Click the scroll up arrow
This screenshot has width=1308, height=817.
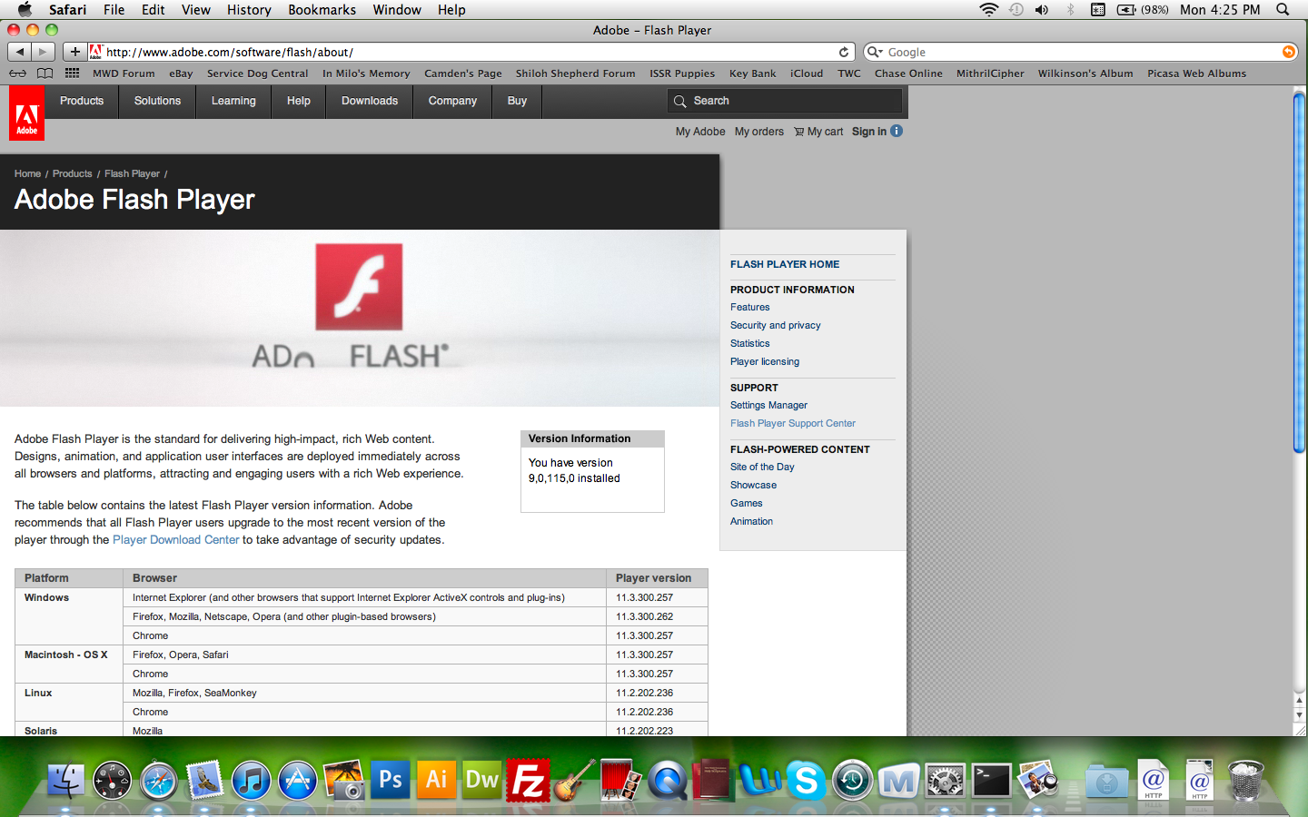[x=1299, y=701]
